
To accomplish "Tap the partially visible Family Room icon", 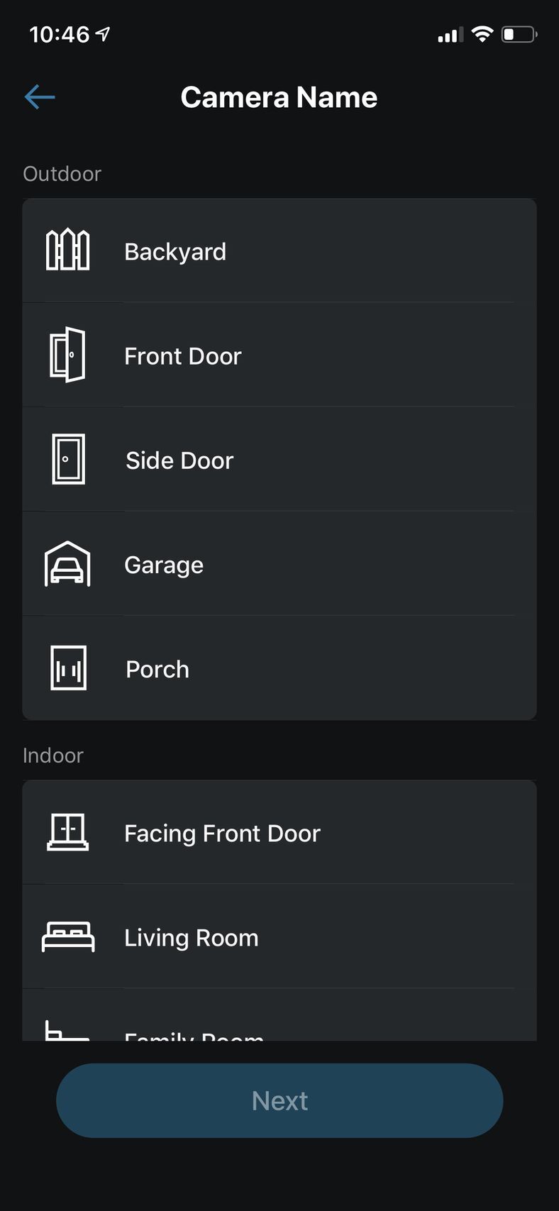I will pos(67,1031).
